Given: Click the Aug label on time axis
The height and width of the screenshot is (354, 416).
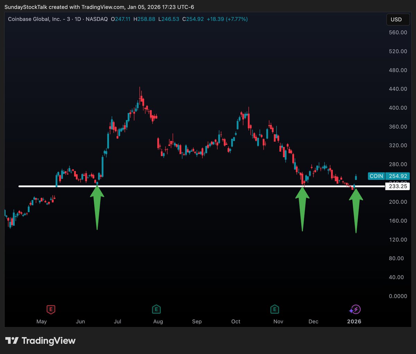Looking at the screenshot, I should pyautogui.click(x=158, y=321).
